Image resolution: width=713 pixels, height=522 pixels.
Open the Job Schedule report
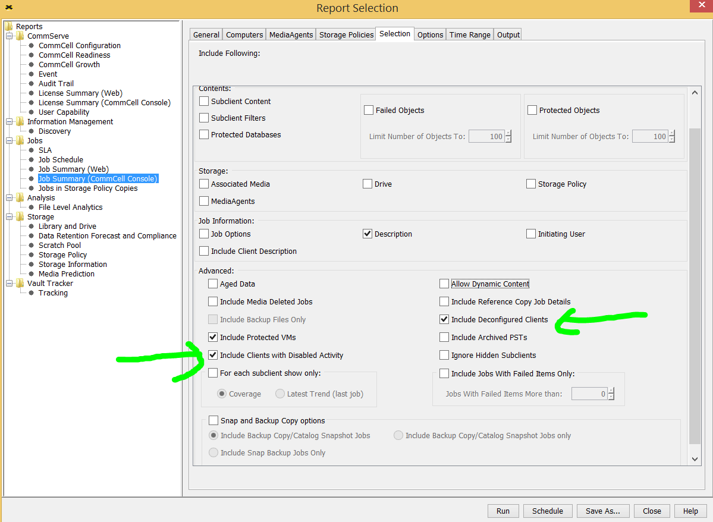(x=61, y=159)
